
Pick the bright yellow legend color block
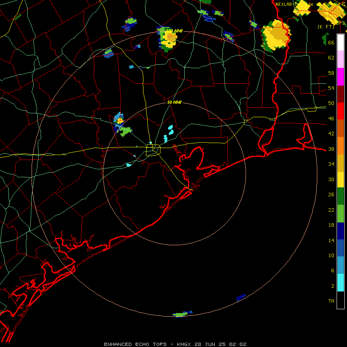[340, 179]
